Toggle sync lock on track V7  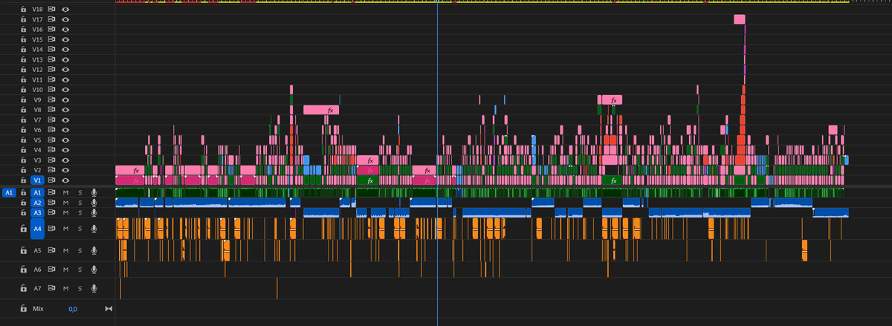coord(52,120)
